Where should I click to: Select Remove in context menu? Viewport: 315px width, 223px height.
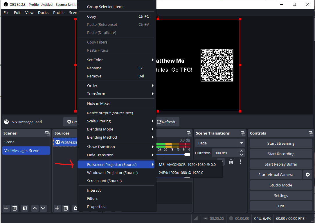tap(116, 76)
